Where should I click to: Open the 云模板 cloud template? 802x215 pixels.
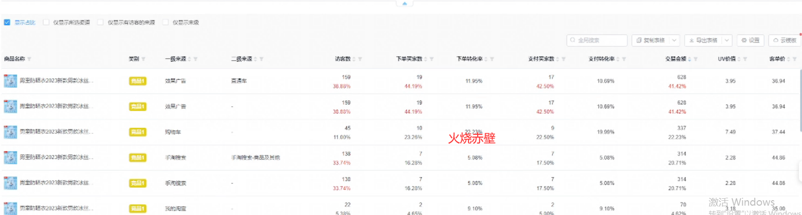(784, 40)
